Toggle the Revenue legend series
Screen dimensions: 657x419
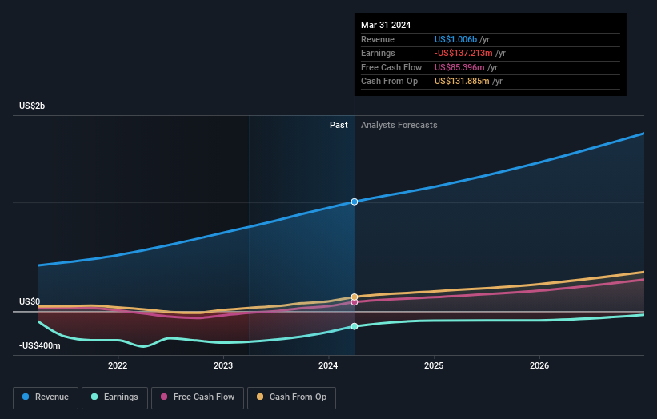click(x=46, y=397)
